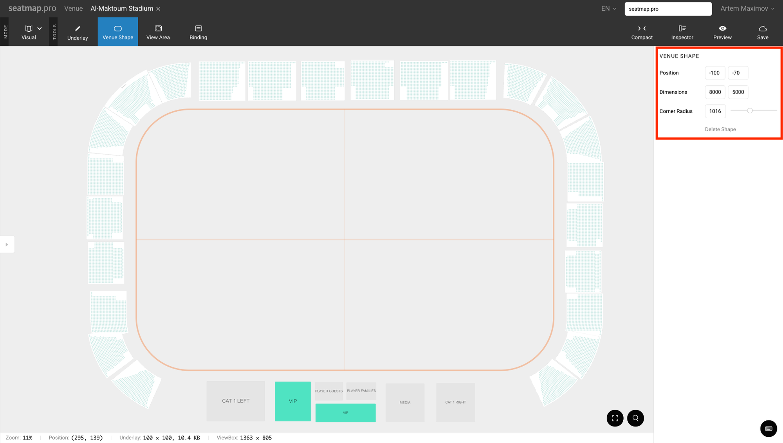Click the magnifier zoom button
The image size is (783, 443).
pos(635,418)
